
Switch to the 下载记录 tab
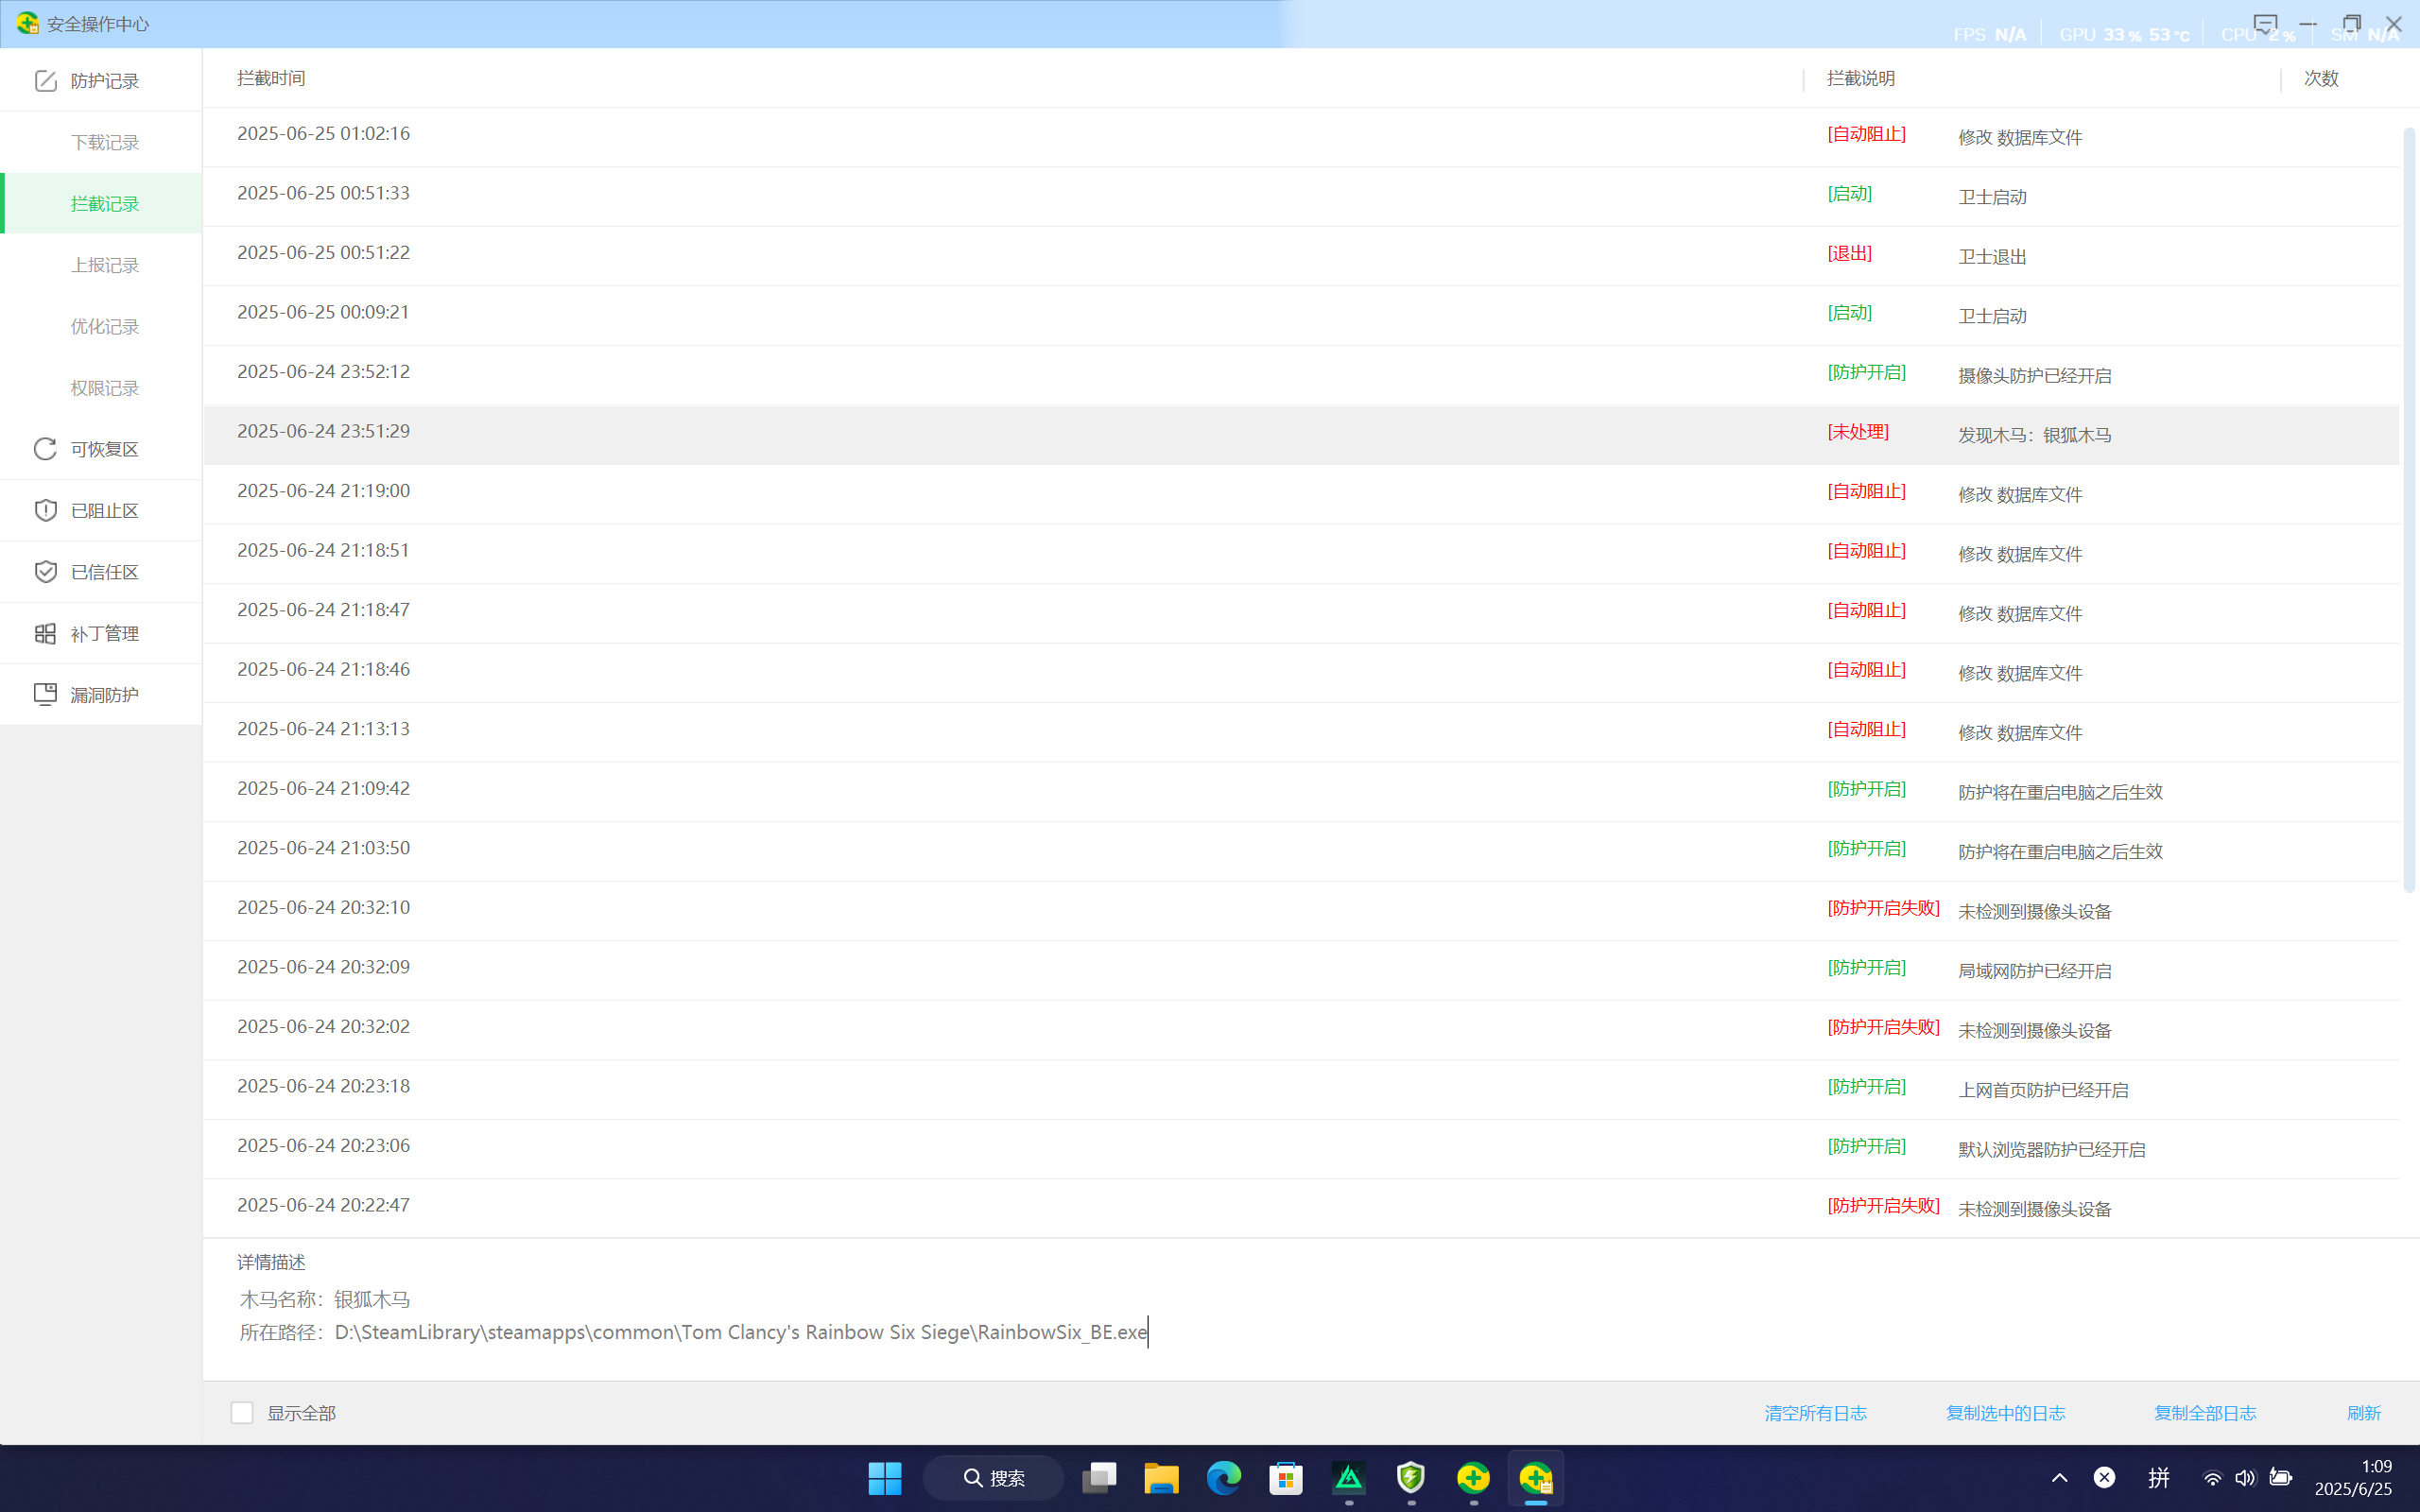pyautogui.click(x=105, y=142)
